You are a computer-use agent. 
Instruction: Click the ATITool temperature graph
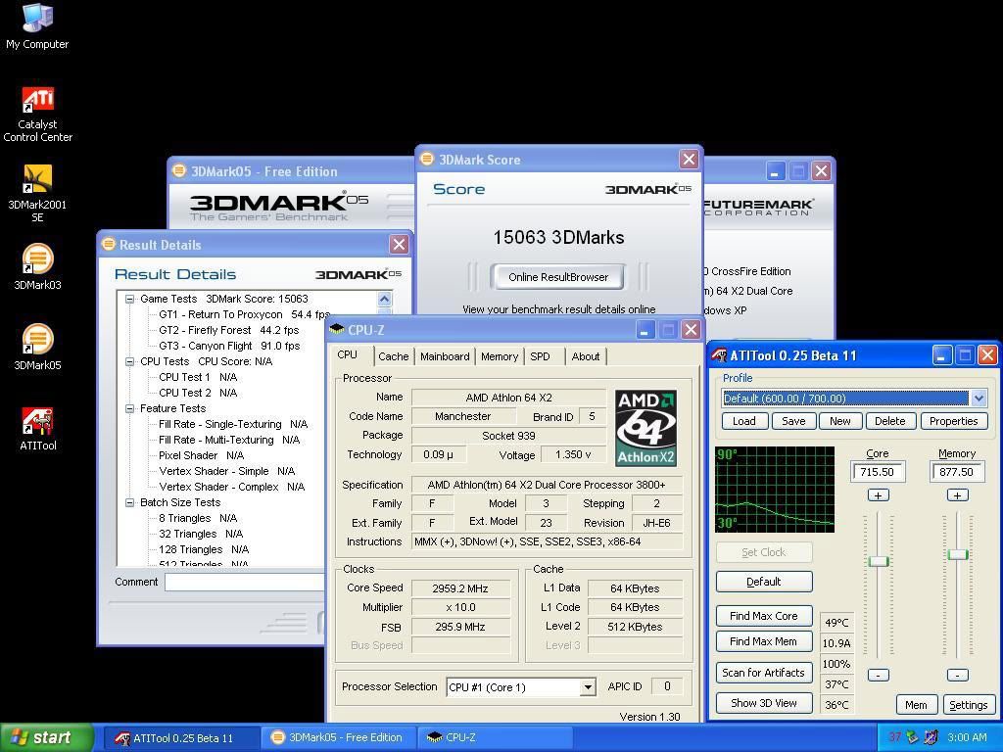[x=775, y=490]
